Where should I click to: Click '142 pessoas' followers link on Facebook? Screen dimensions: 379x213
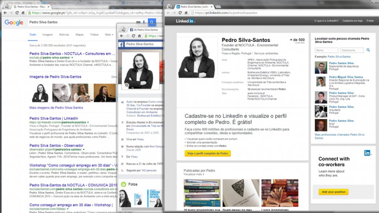pyautogui.click(x=149, y=171)
